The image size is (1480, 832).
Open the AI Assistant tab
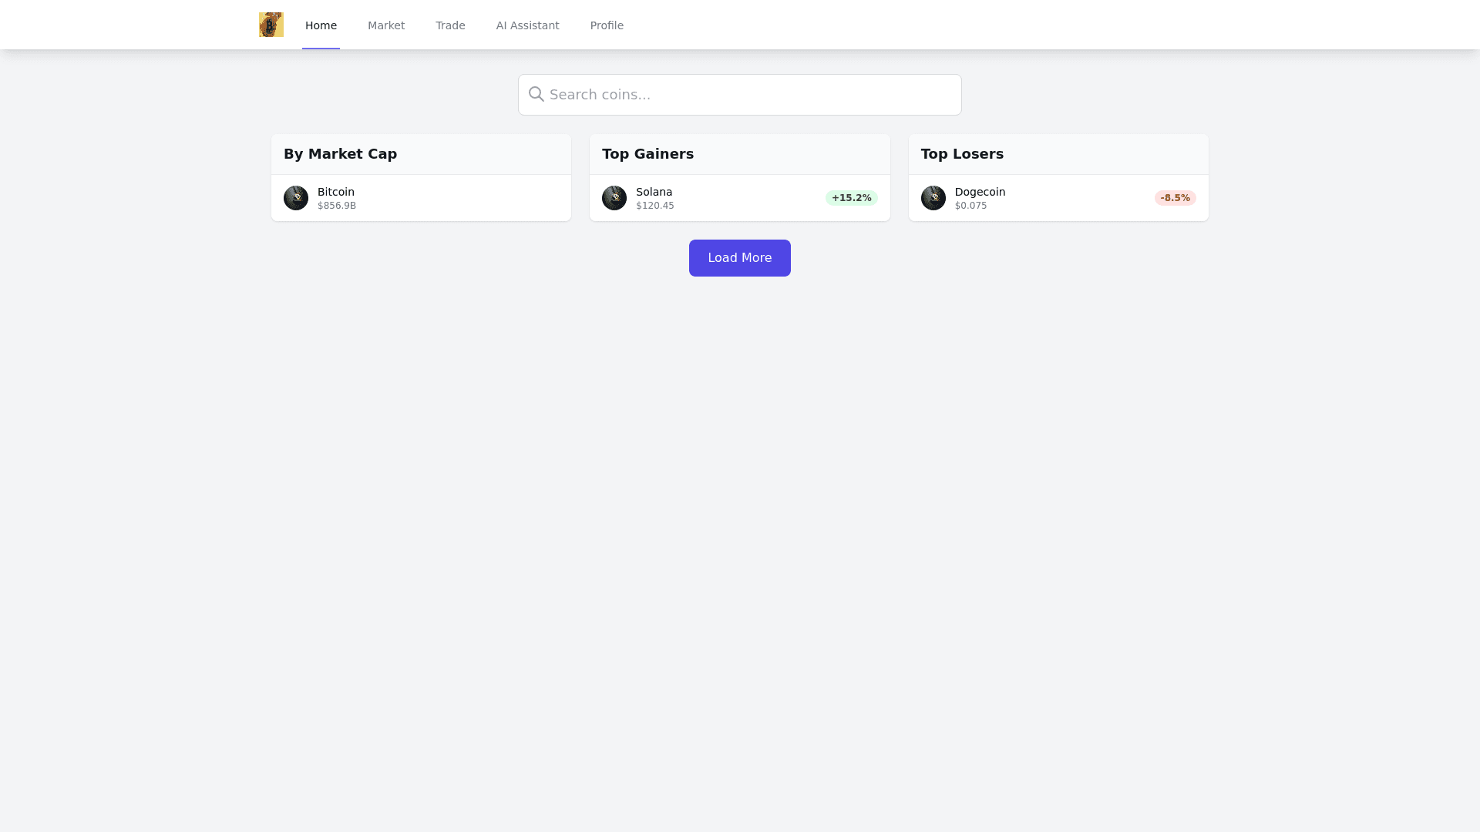[x=527, y=25]
